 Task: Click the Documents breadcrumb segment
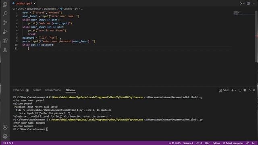click(x=50, y=9)
